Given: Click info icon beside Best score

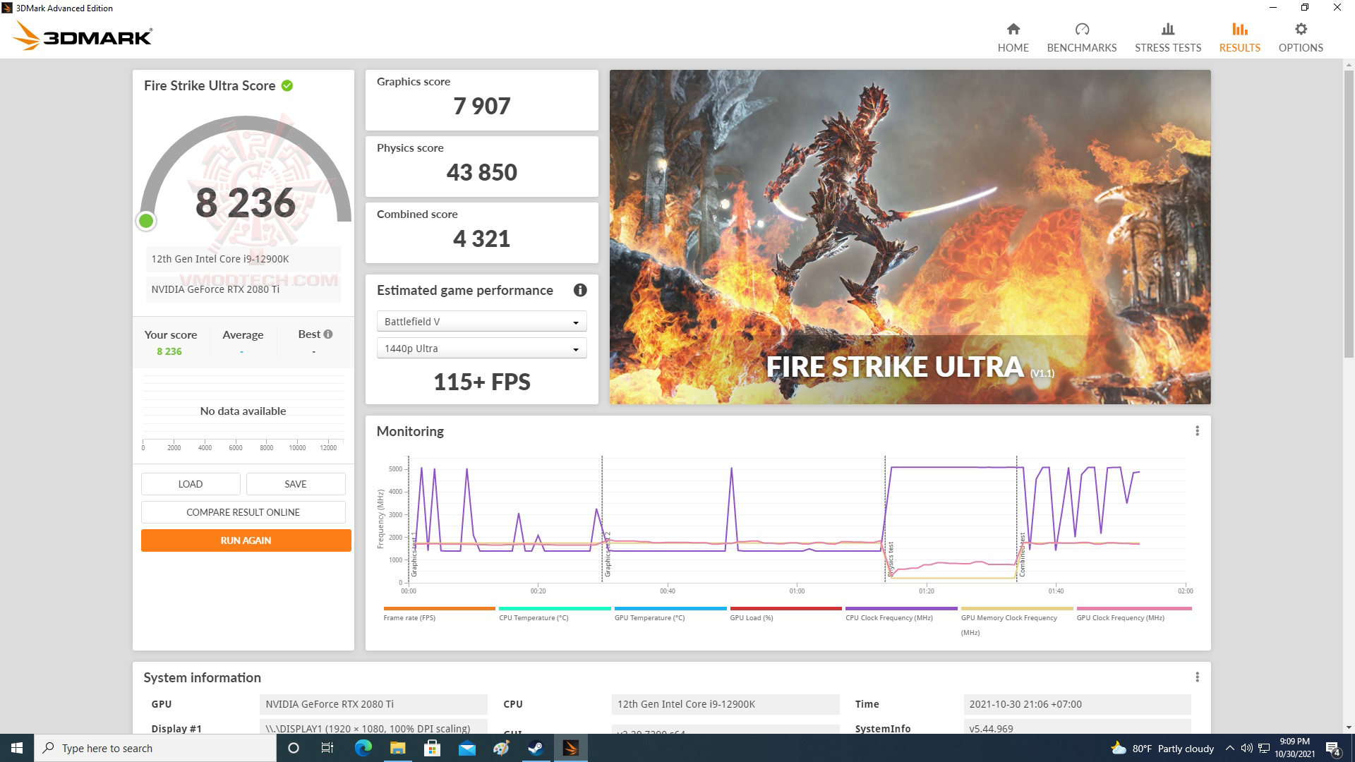Looking at the screenshot, I should (328, 334).
